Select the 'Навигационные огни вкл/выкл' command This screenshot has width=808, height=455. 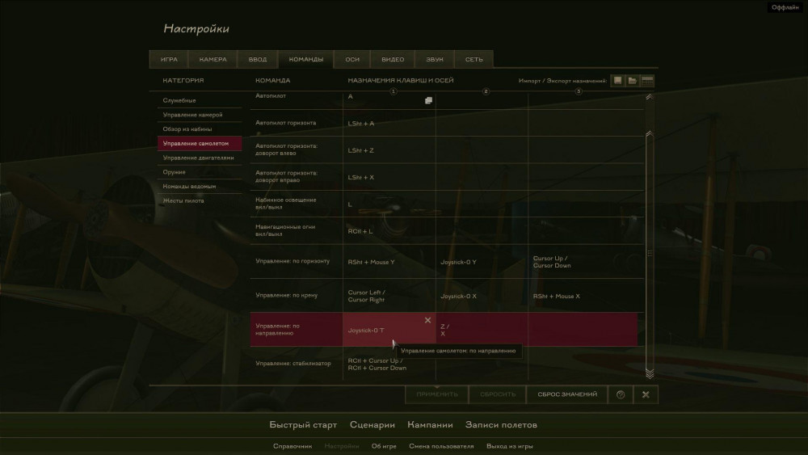[297, 231]
